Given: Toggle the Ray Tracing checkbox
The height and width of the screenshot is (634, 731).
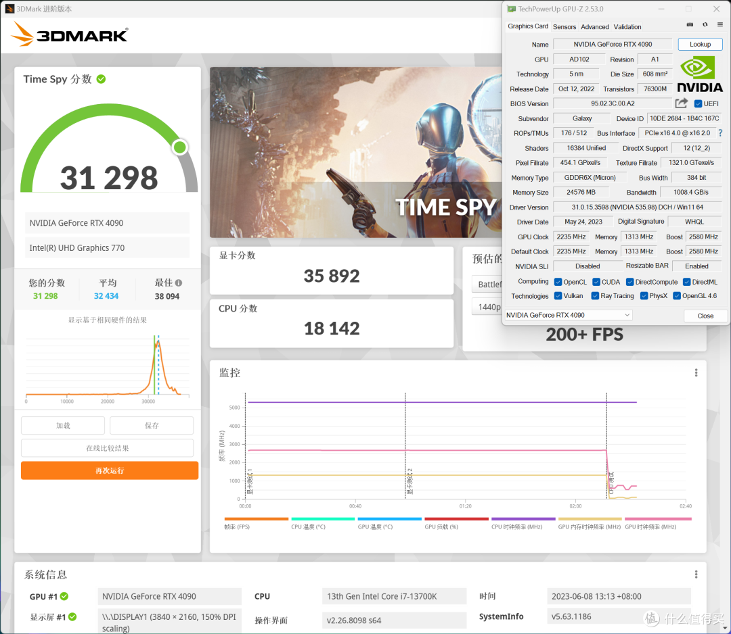Looking at the screenshot, I should pyautogui.click(x=595, y=296).
